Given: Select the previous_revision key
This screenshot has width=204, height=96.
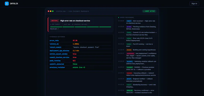Looking at the screenshot, I should [x=57, y=68].
